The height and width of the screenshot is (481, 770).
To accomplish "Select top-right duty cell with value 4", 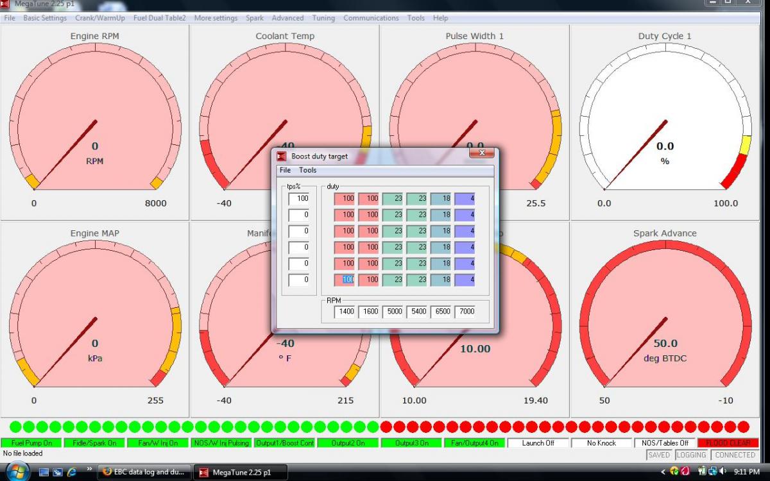I will [x=465, y=199].
